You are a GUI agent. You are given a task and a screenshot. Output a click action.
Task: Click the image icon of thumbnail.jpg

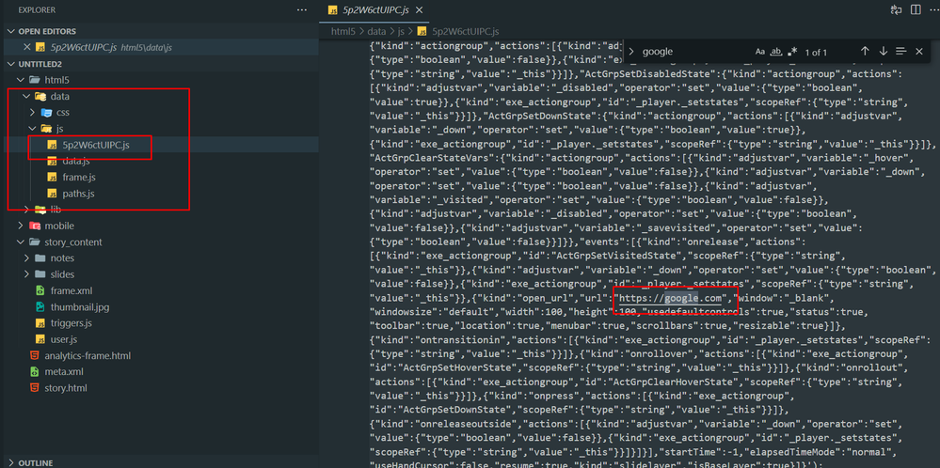click(x=40, y=307)
